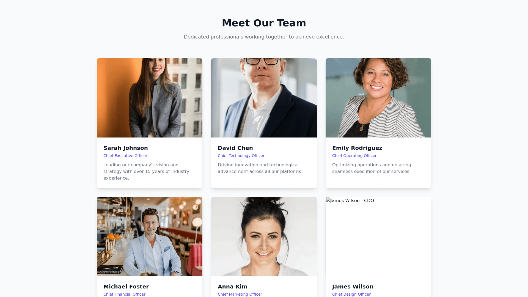Select the James Wilson name heading
This screenshot has height=297, width=528.
coord(353,287)
